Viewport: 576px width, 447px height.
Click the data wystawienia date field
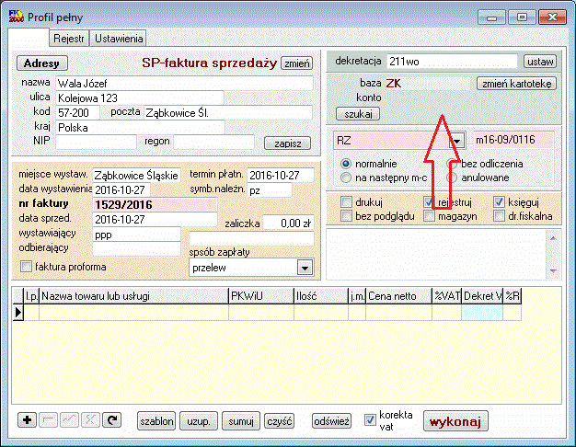[x=121, y=189]
